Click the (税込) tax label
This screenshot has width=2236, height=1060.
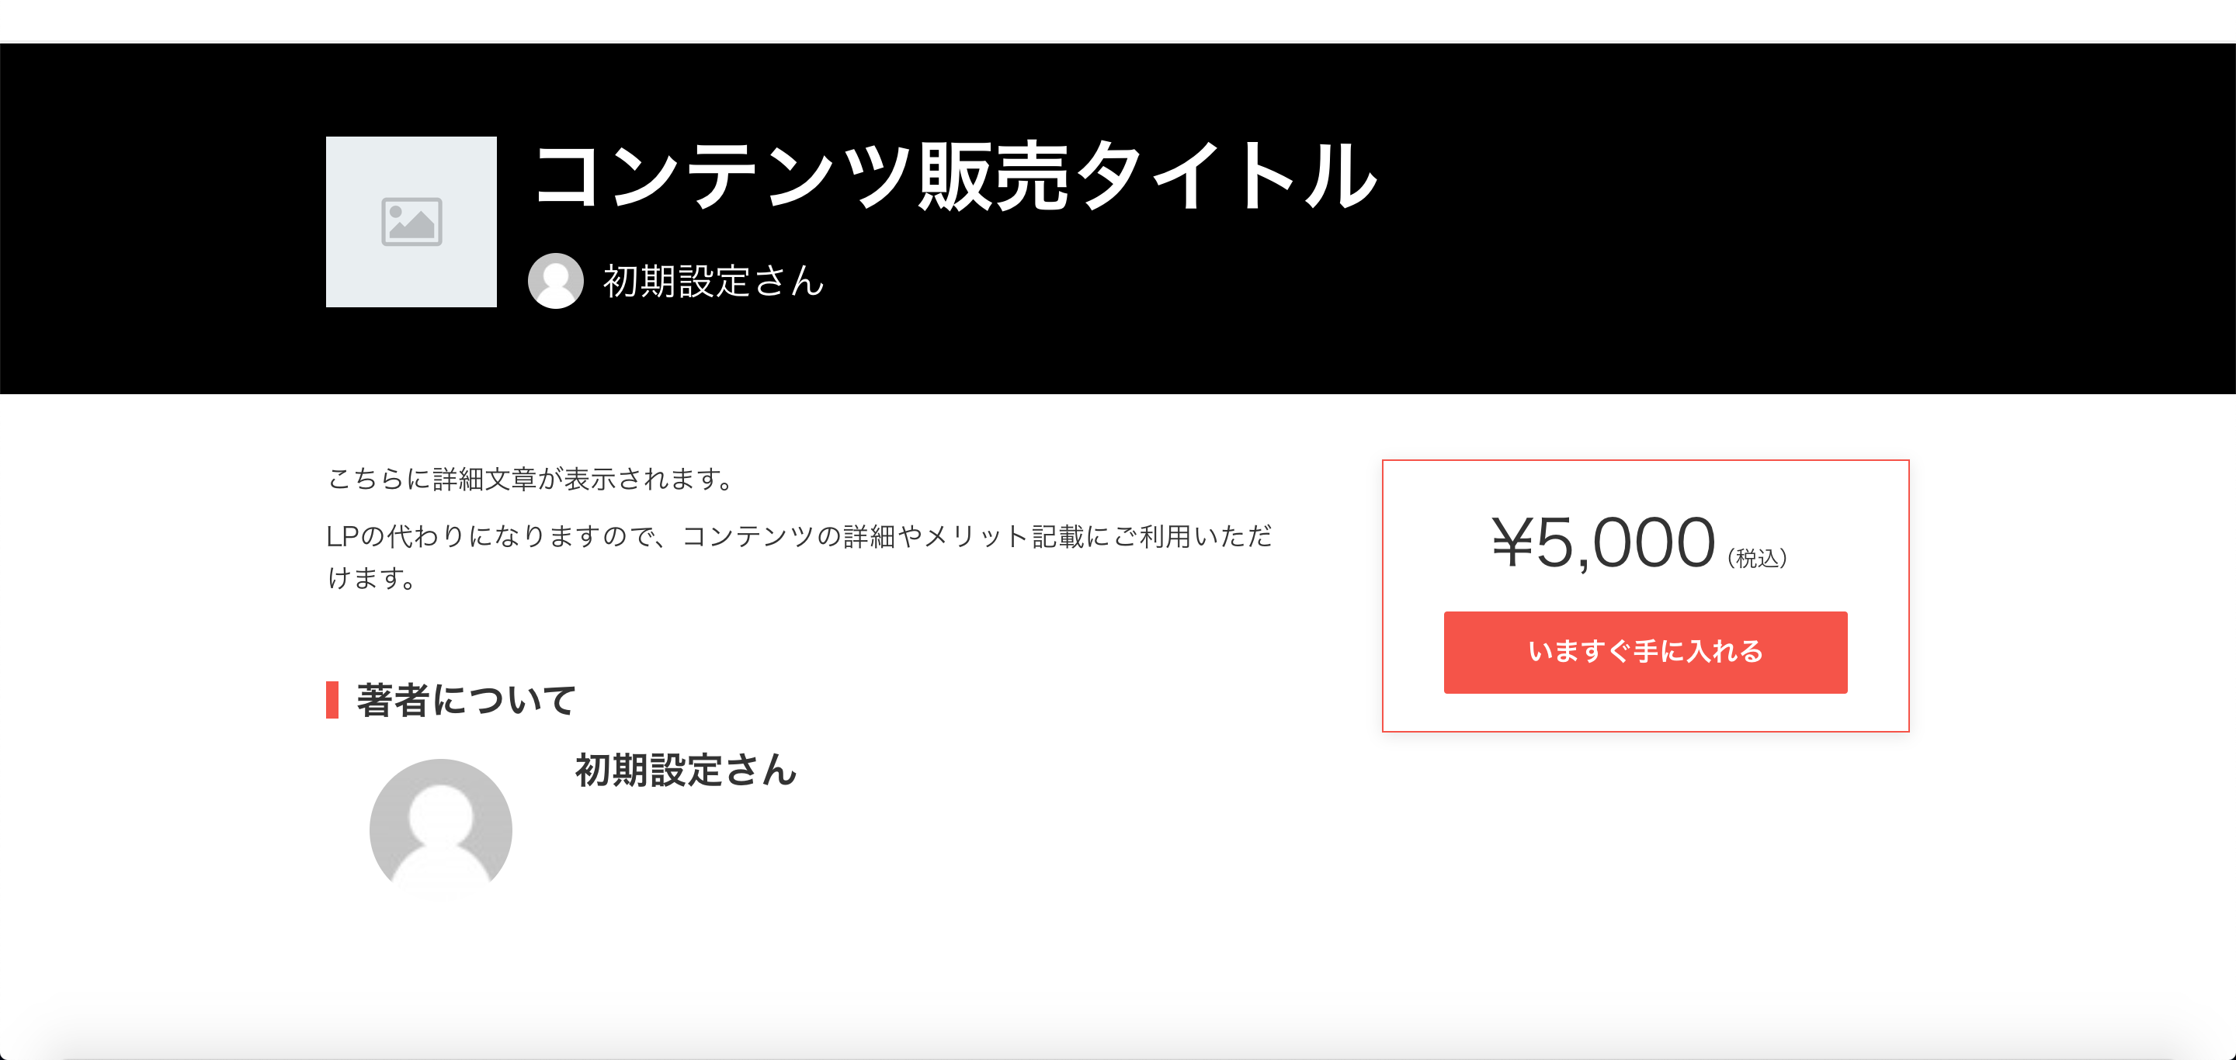click(1757, 558)
